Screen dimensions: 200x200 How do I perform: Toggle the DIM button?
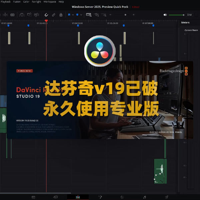coord(189,15)
